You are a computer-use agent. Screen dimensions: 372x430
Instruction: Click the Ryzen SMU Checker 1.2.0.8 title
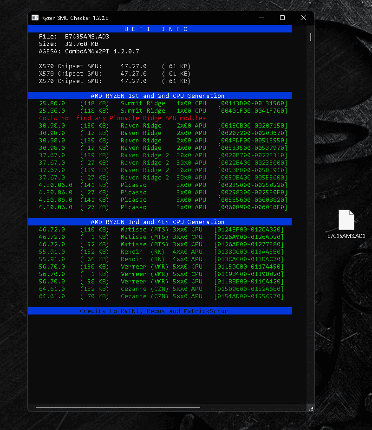click(75, 18)
